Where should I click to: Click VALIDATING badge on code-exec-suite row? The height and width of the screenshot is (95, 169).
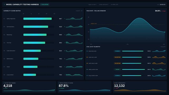[118, 57]
